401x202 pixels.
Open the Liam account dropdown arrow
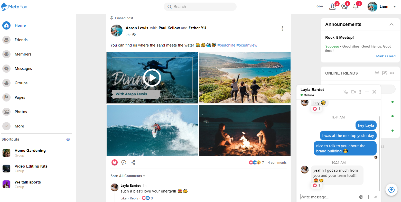pos(395,6)
